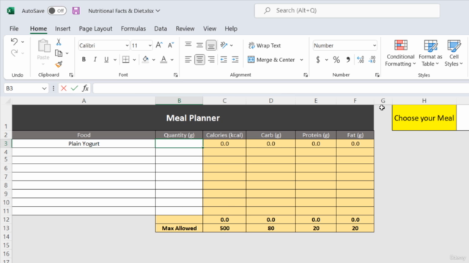This screenshot has width=469, height=263.
Task: Choose Top Align icon
Action: click(x=188, y=45)
